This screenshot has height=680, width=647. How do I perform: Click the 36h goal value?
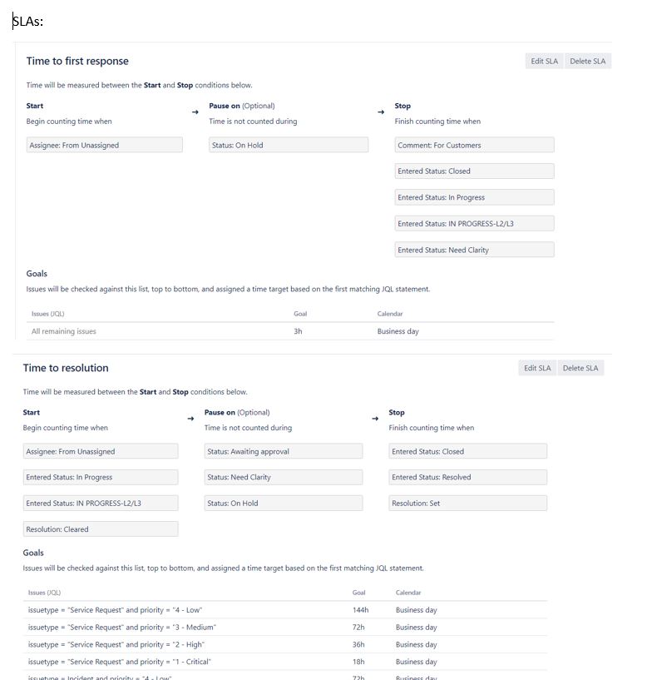[358, 644]
